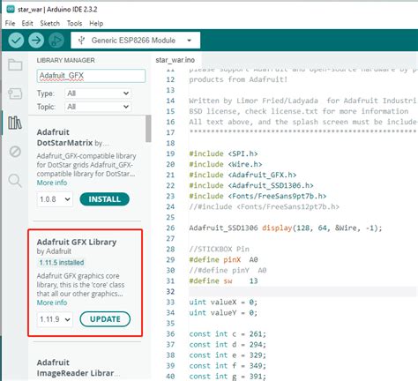Choose version 1.0.8 dropdown for DotStarMatrix
The width and height of the screenshot is (418, 381).
[x=55, y=199]
